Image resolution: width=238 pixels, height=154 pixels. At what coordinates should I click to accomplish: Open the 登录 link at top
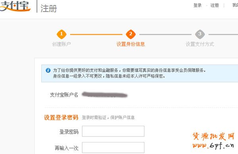coord(197,6)
